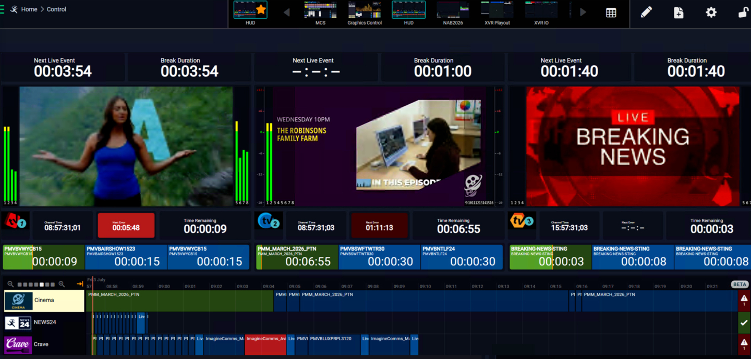Click the Cinema channel logo
This screenshot has height=359, width=751.
[x=18, y=301]
